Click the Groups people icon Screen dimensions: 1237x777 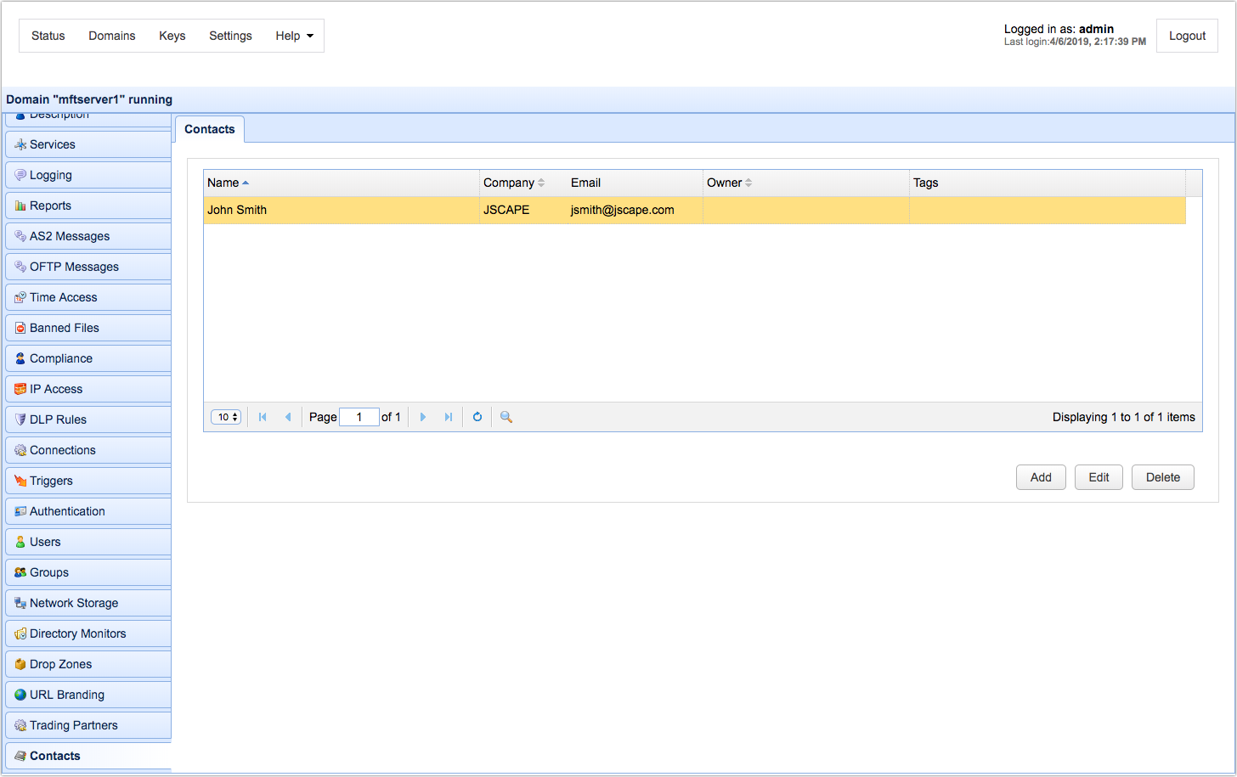tap(20, 572)
